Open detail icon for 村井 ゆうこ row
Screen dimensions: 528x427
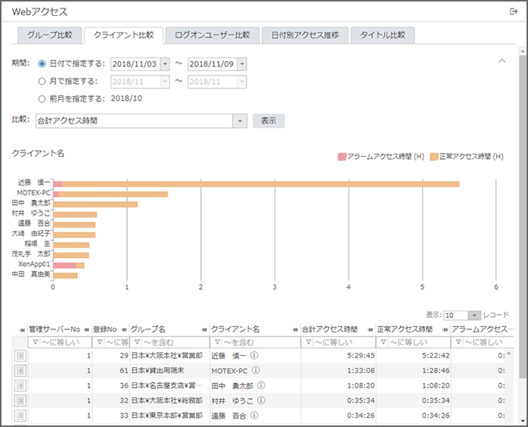[20, 401]
